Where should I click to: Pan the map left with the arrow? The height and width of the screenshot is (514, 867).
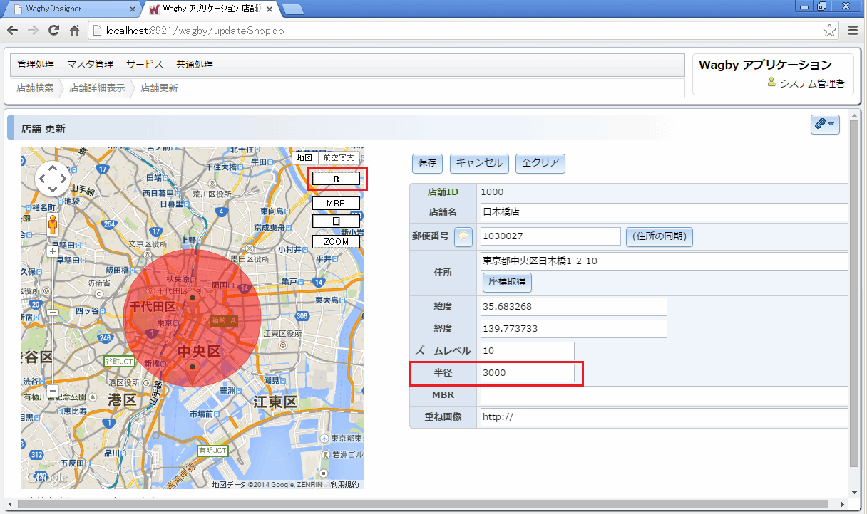click(x=41, y=179)
